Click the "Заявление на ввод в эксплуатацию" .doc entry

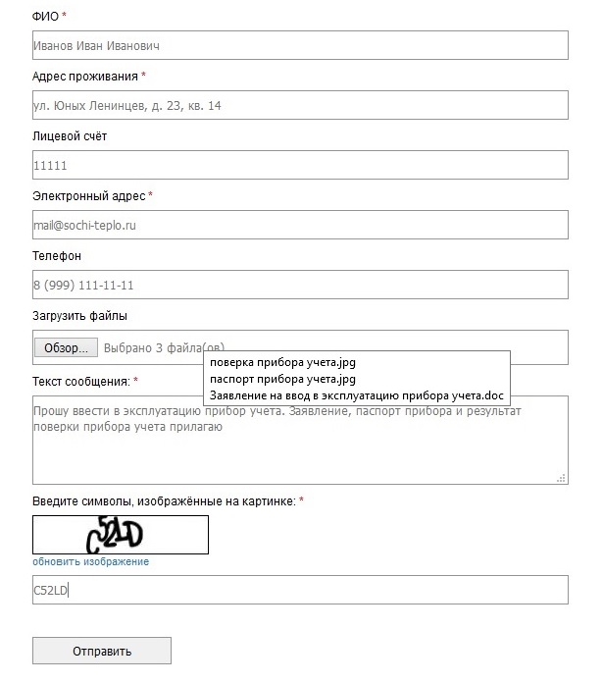[357, 394]
